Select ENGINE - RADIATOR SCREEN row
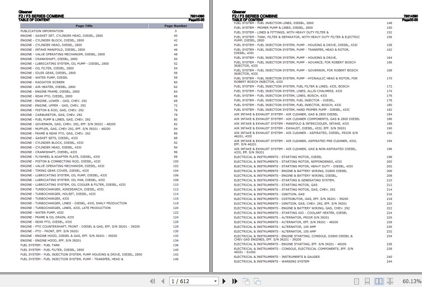The height and width of the screenshot is (287, 422). (42, 82)
